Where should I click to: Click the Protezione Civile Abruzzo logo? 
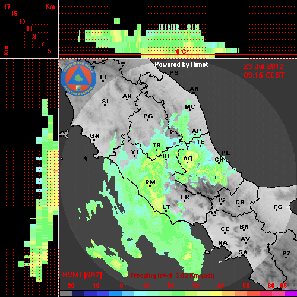click(x=78, y=79)
